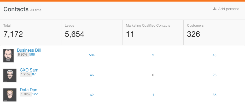View CXO Sam's 87 total contacts

click(x=34, y=74)
